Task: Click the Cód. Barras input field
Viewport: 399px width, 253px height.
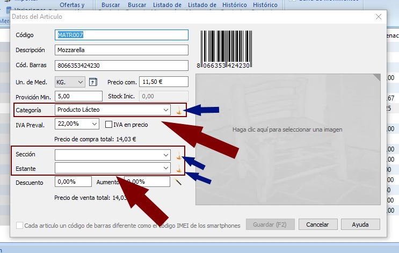Action: point(122,66)
